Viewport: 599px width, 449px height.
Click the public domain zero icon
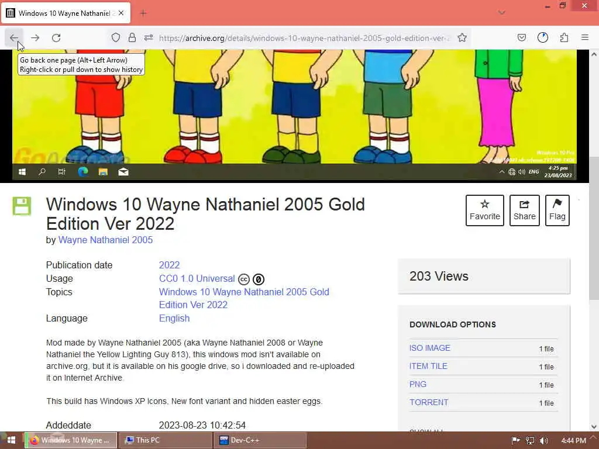259,279
